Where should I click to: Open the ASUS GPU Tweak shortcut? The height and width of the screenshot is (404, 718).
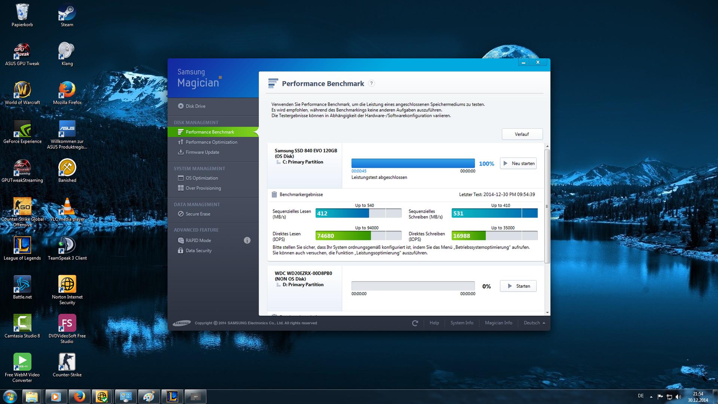[x=22, y=54]
